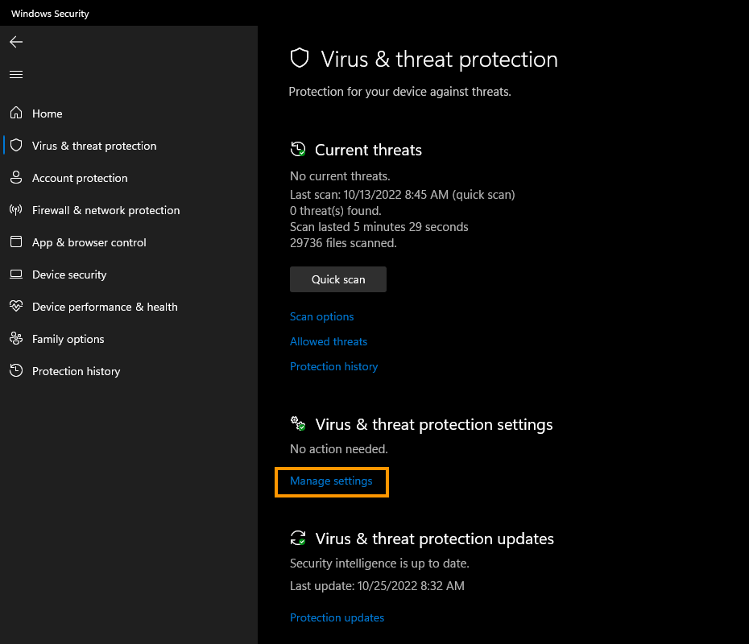Screen dimensions: 749x644
Task: Open Protection history link under Current threats
Action: pyautogui.click(x=333, y=366)
